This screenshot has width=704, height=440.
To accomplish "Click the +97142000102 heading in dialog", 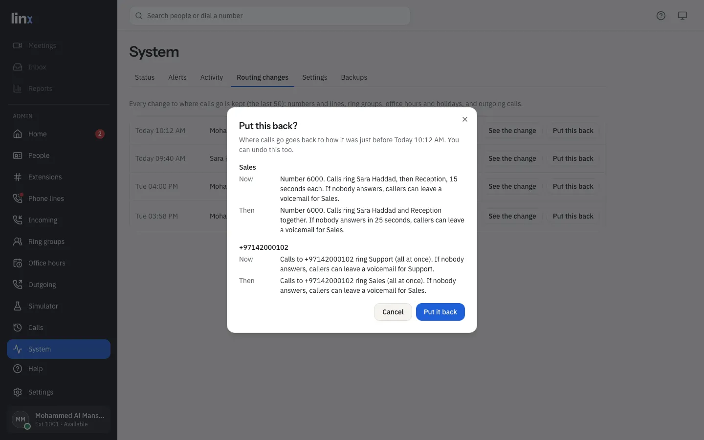I will click(264, 247).
